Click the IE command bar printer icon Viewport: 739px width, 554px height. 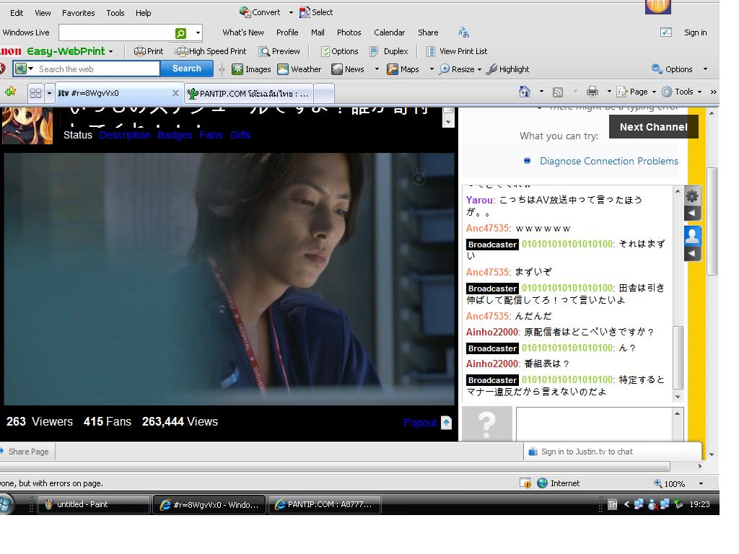coord(592,92)
